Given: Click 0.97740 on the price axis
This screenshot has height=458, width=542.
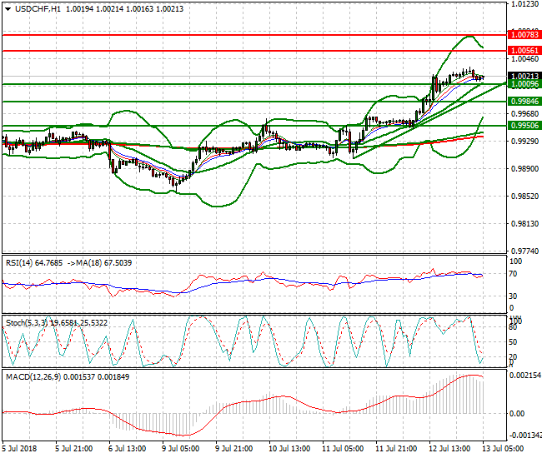Looking at the screenshot, I should 524,251.
